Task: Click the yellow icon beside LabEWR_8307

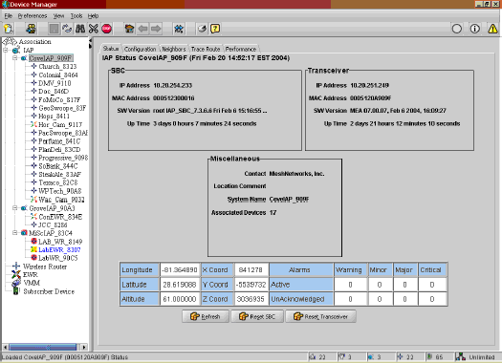Action: 33,249
